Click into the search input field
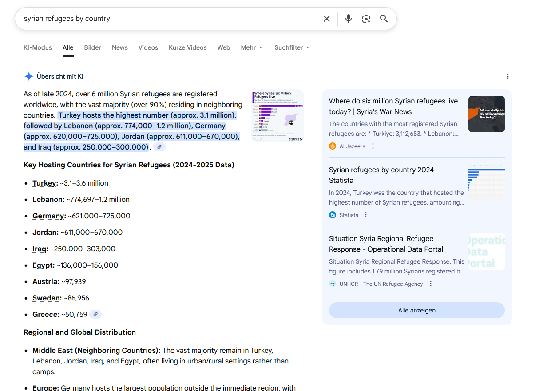 click(169, 19)
